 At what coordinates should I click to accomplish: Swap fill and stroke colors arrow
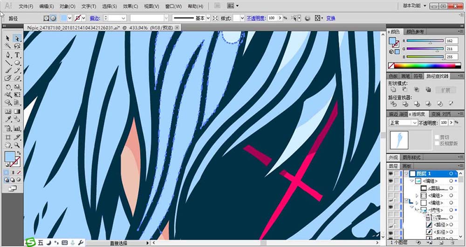tap(19, 153)
